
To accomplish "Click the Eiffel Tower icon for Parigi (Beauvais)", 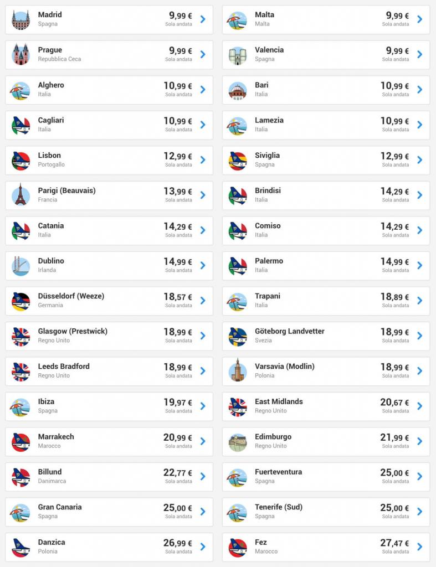I will (20, 195).
